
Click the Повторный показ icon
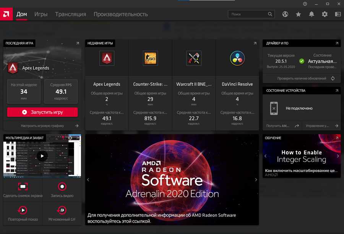click(23, 210)
